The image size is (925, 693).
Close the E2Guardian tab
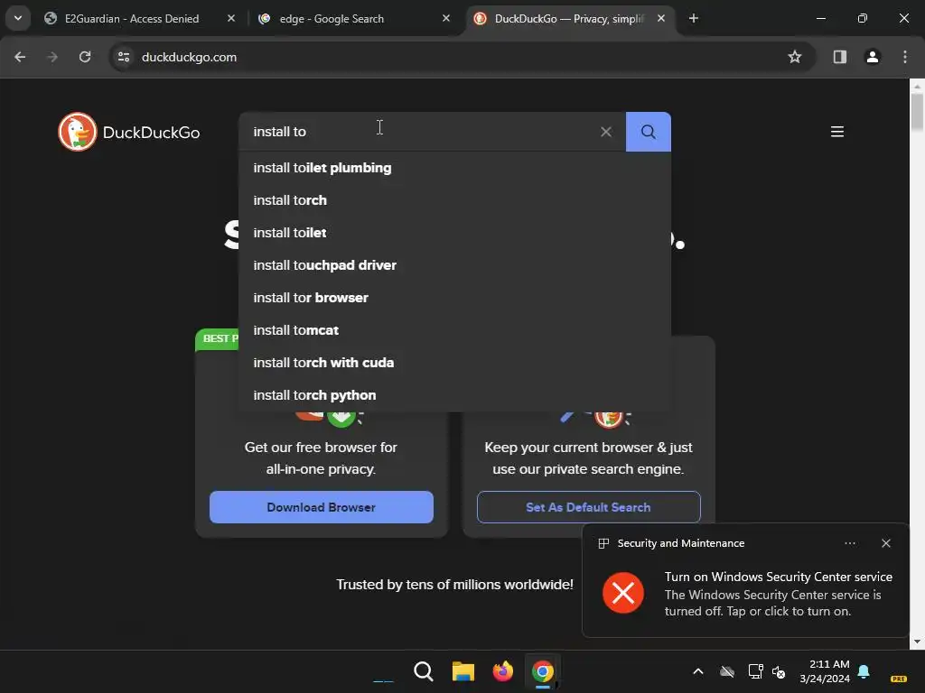(231, 19)
